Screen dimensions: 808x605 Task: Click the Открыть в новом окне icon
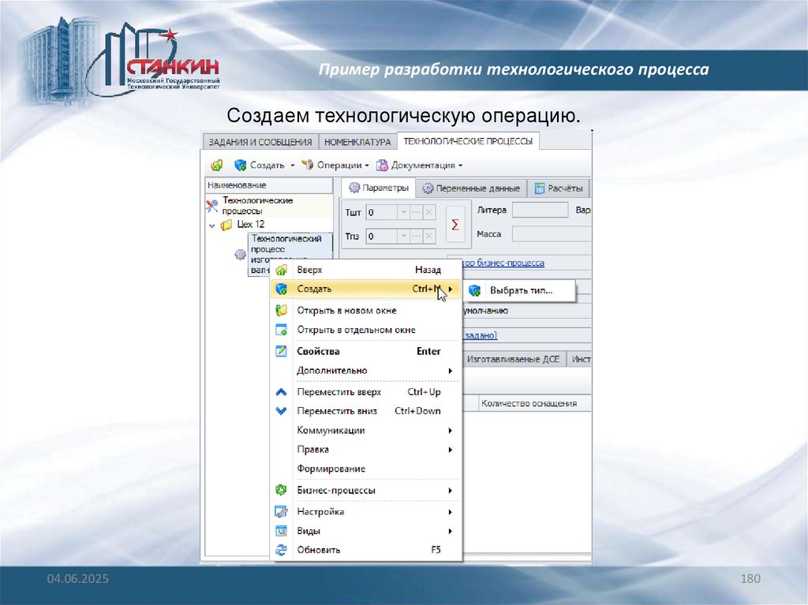click(282, 310)
